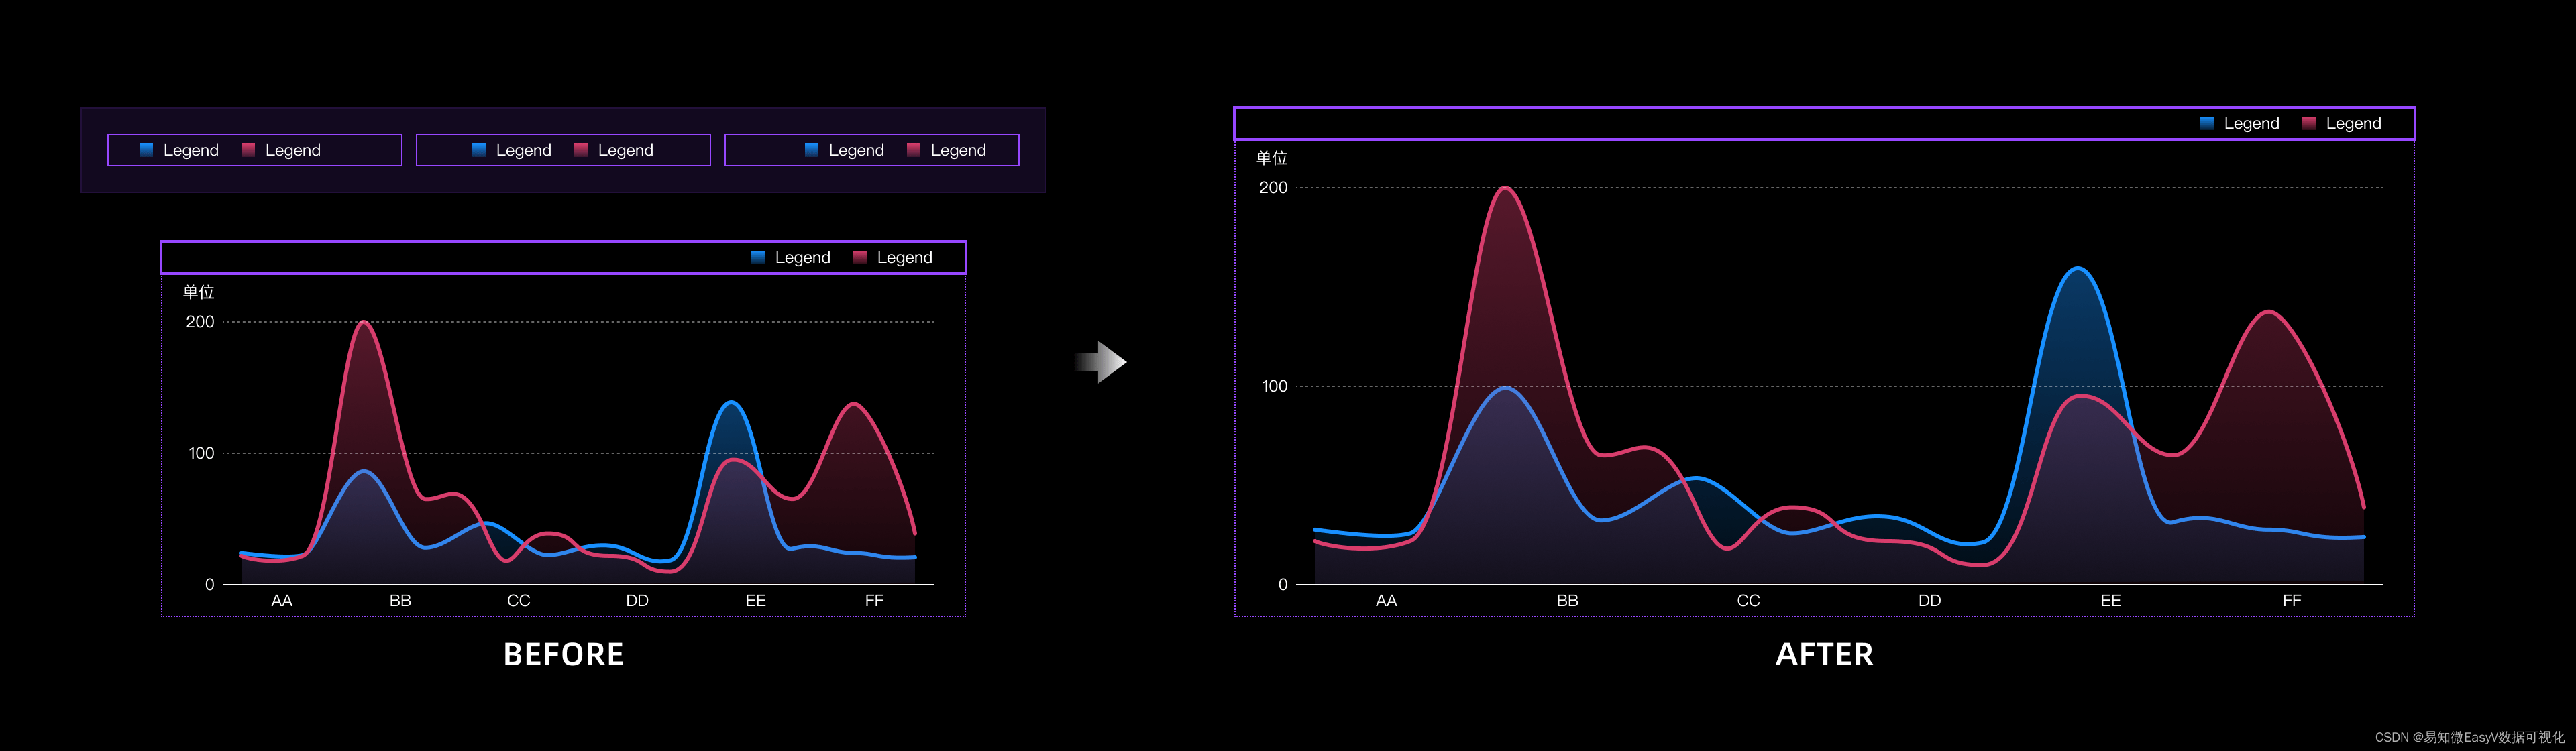
Task: Toggle red series swatch in AFTER chart legend
Action: [2309, 123]
